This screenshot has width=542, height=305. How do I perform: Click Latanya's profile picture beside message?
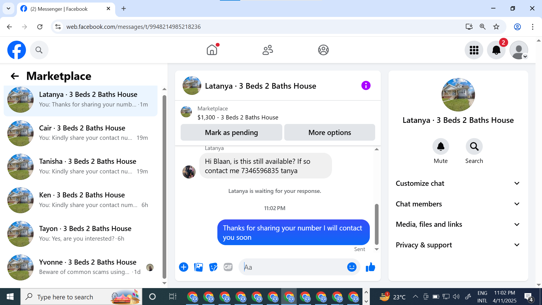pyautogui.click(x=189, y=172)
